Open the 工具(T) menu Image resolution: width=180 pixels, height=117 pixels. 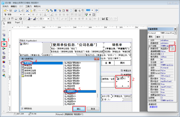pyautogui.click(x=28, y=6)
